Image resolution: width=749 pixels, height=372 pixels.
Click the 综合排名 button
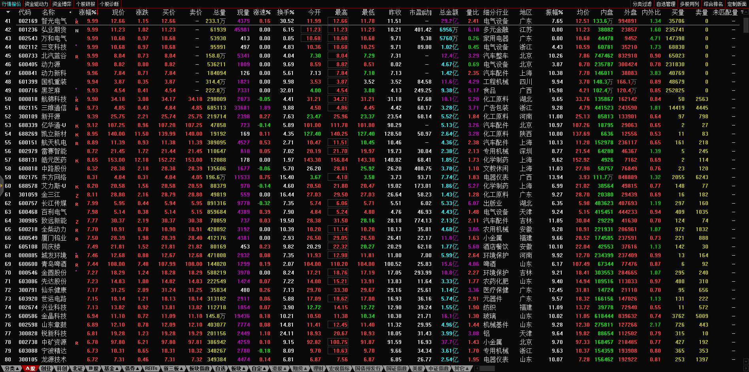(713, 4)
